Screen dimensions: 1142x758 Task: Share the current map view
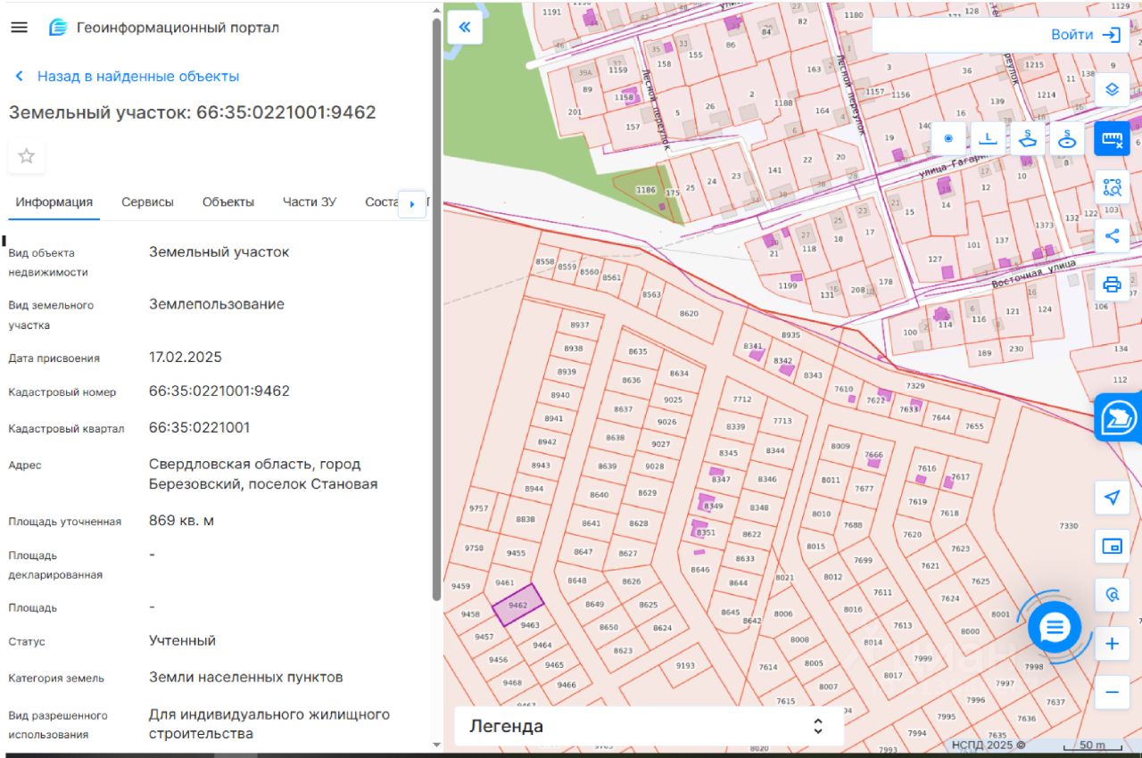pyautogui.click(x=1112, y=236)
